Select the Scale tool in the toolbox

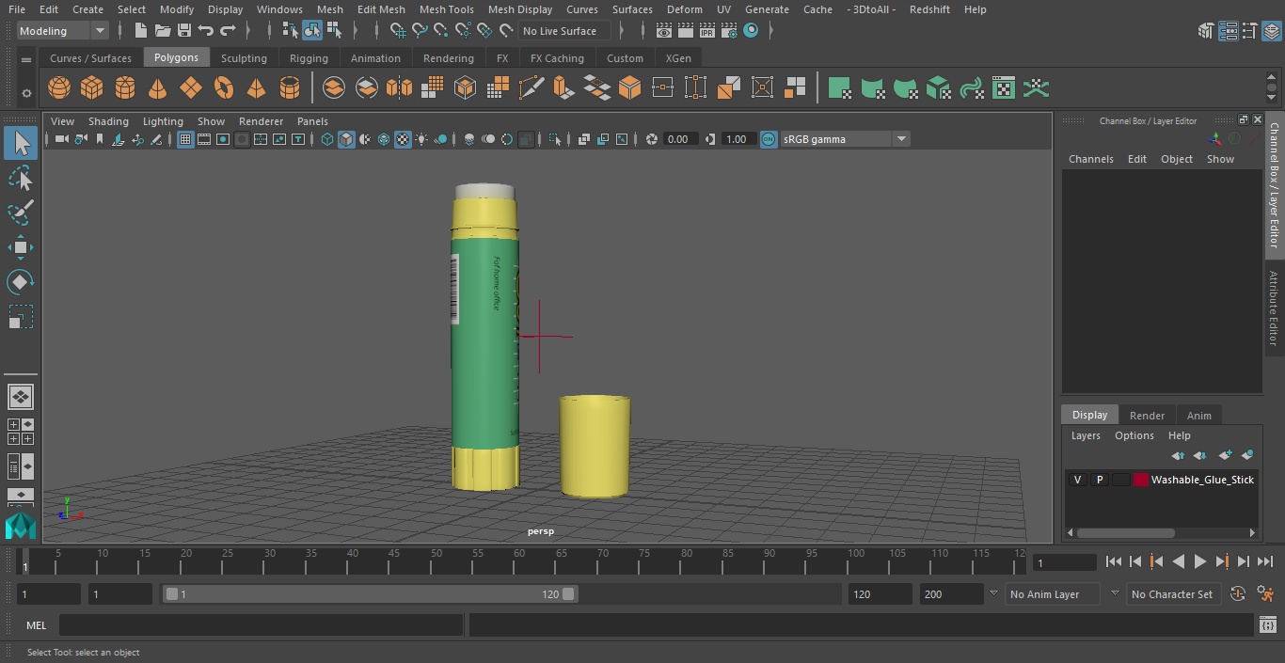click(20, 317)
